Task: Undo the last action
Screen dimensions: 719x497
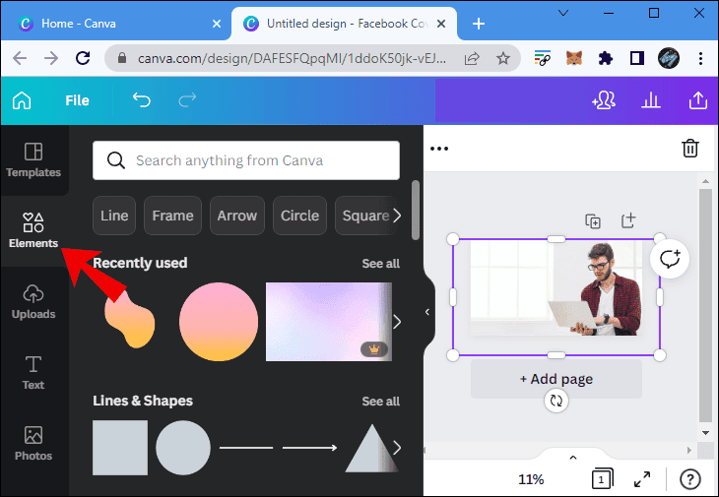Action: click(x=141, y=99)
